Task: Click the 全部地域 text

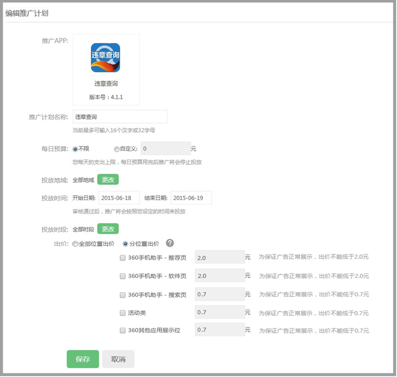Action: pos(83,180)
